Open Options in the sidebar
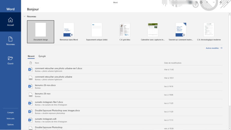 click(x=11, y=125)
